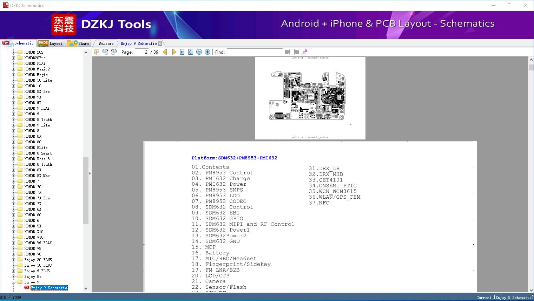Expand the HONOR 9X Pro folder

14,91
